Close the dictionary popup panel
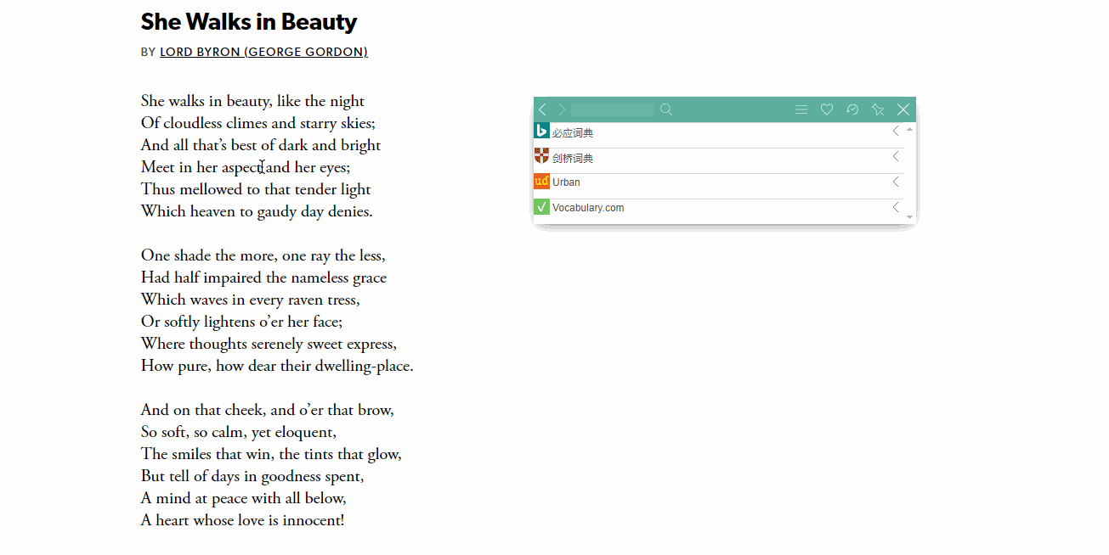 tap(903, 109)
